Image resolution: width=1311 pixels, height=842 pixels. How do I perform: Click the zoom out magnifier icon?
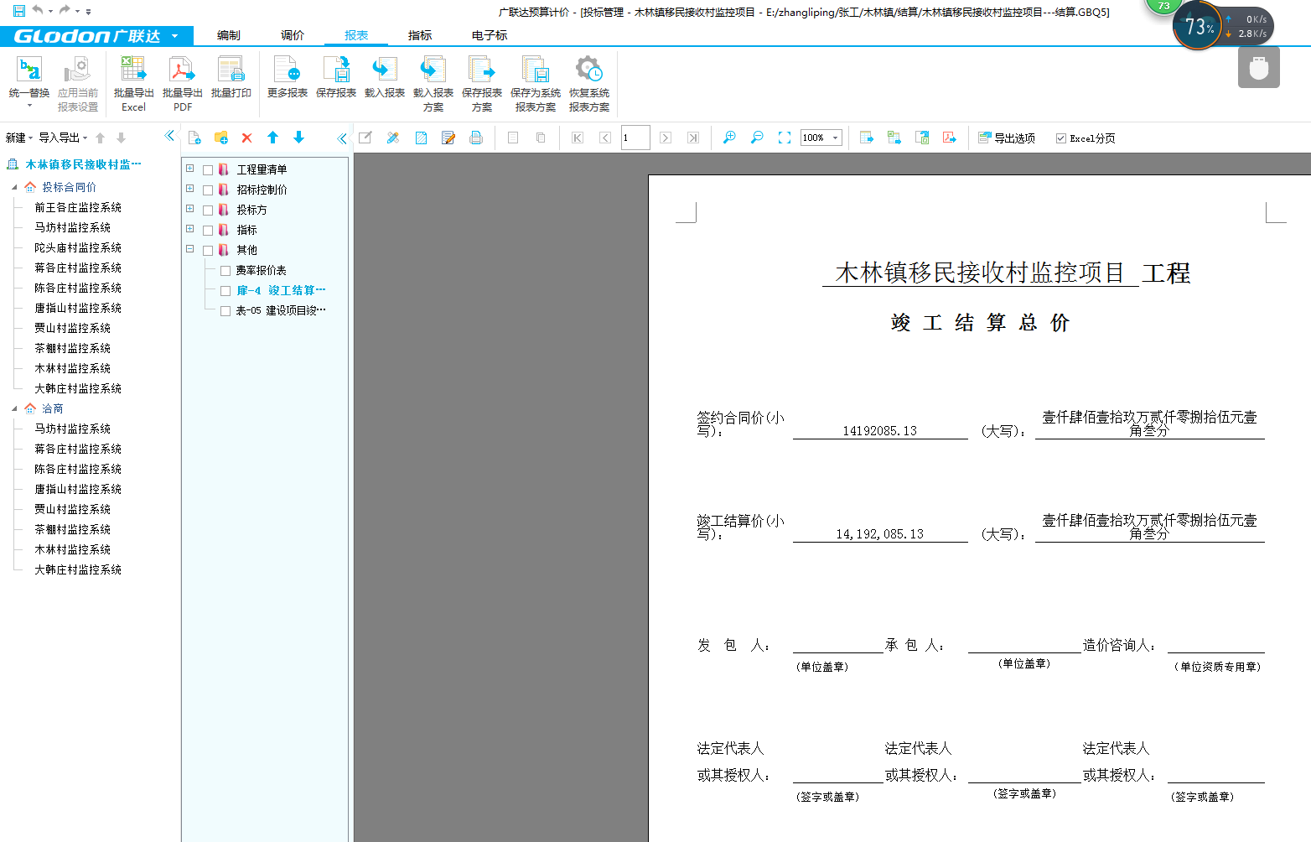pyautogui.click(x=757, y=138)
